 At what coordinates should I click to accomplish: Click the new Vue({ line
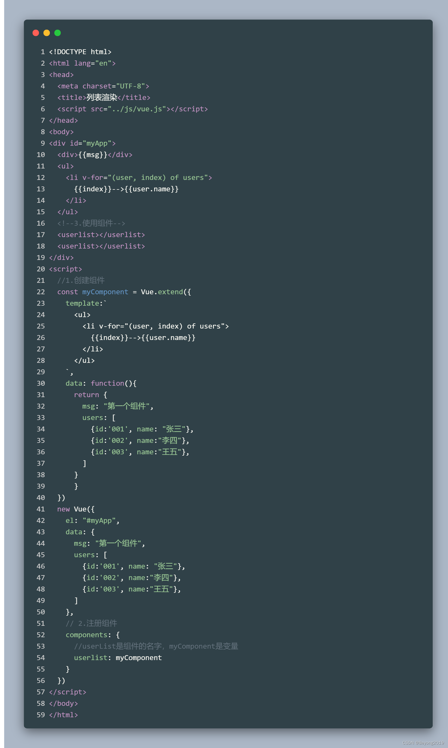(76, 509)
